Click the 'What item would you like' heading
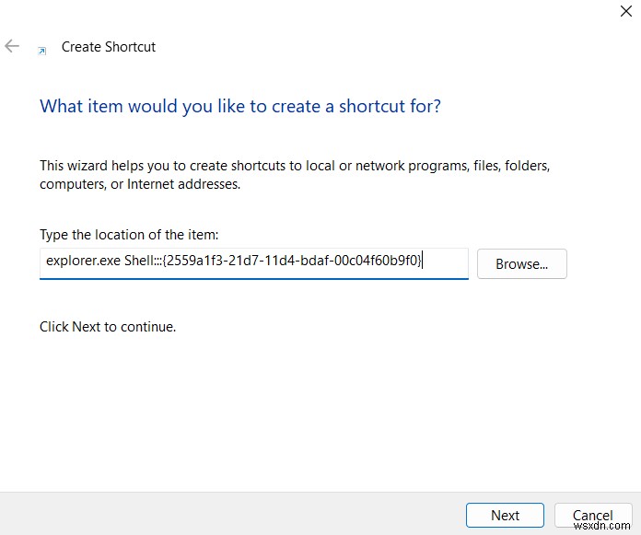 pyautogui.click(x=240, y=106)
